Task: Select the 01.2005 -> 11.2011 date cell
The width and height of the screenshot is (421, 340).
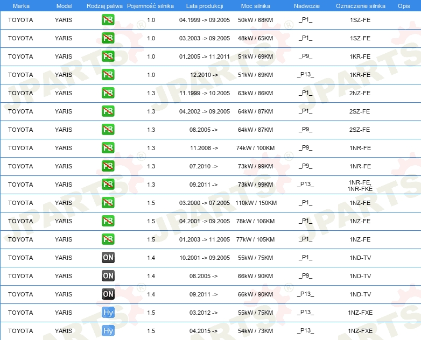Action: [205, 56]
